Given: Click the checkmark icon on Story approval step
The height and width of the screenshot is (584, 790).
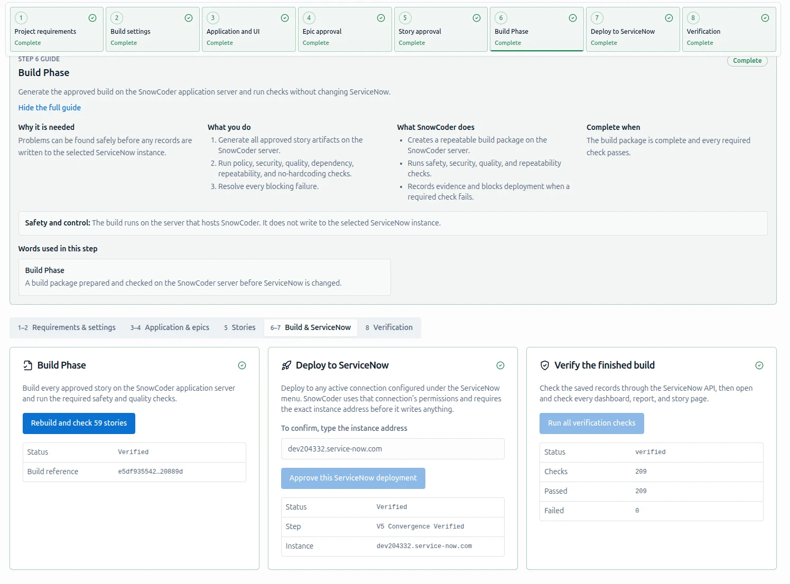Looking at the screenshot, I should pos(477,18).
